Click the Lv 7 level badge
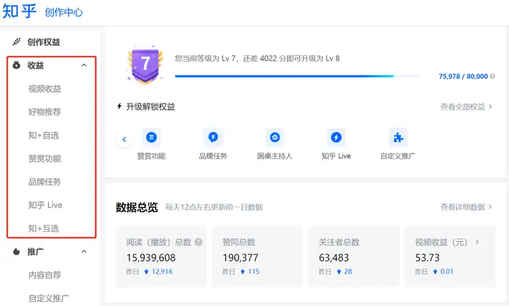The width and height of the screenshot is (509, 306). (145, 64)
